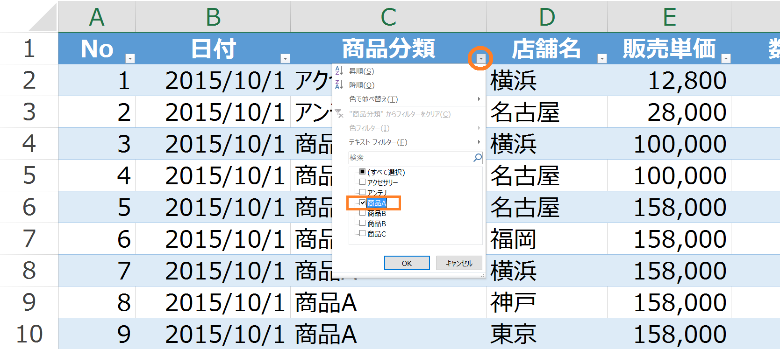This screenshot has height=349, width=780.
Task: Click the clear filter funnel icon
Action: 340,113
